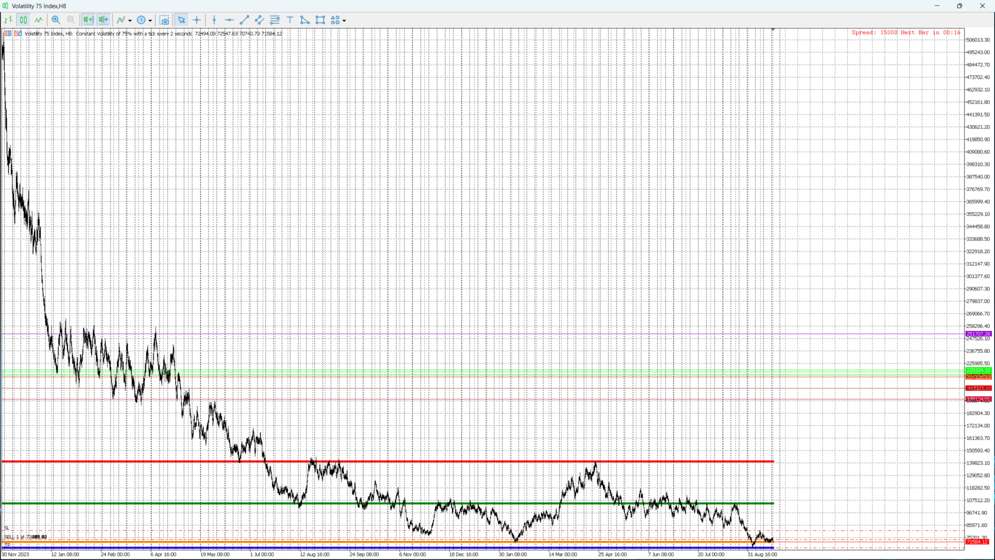Expand the shapes objects dropdown arrow
The height and width of the screenshot is (560, 995).
coord(344,21)
